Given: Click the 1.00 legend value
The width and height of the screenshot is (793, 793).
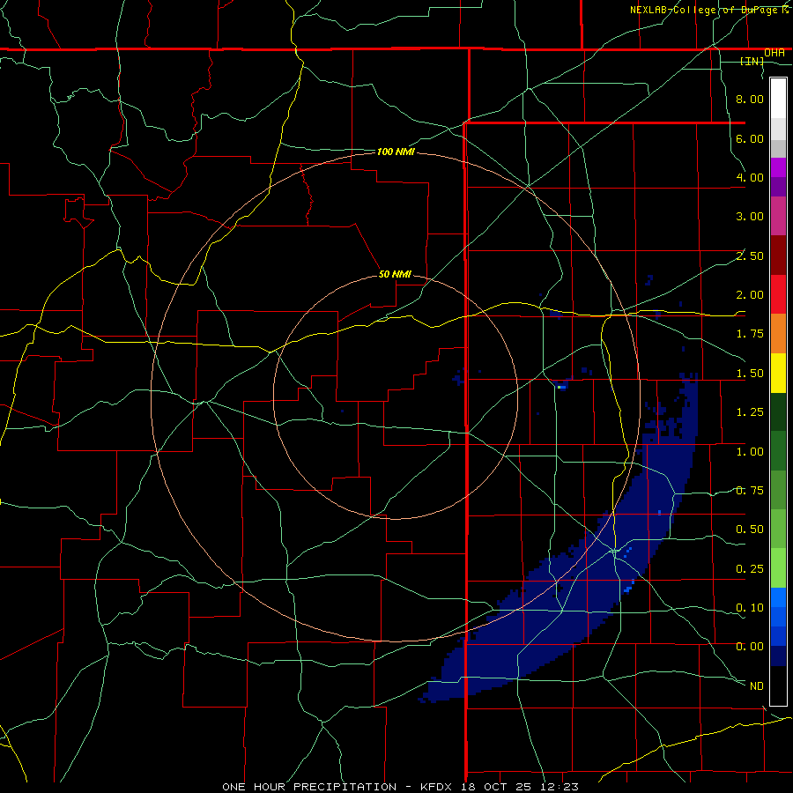Looking at the screenshot, I should [x=750, y=452].
